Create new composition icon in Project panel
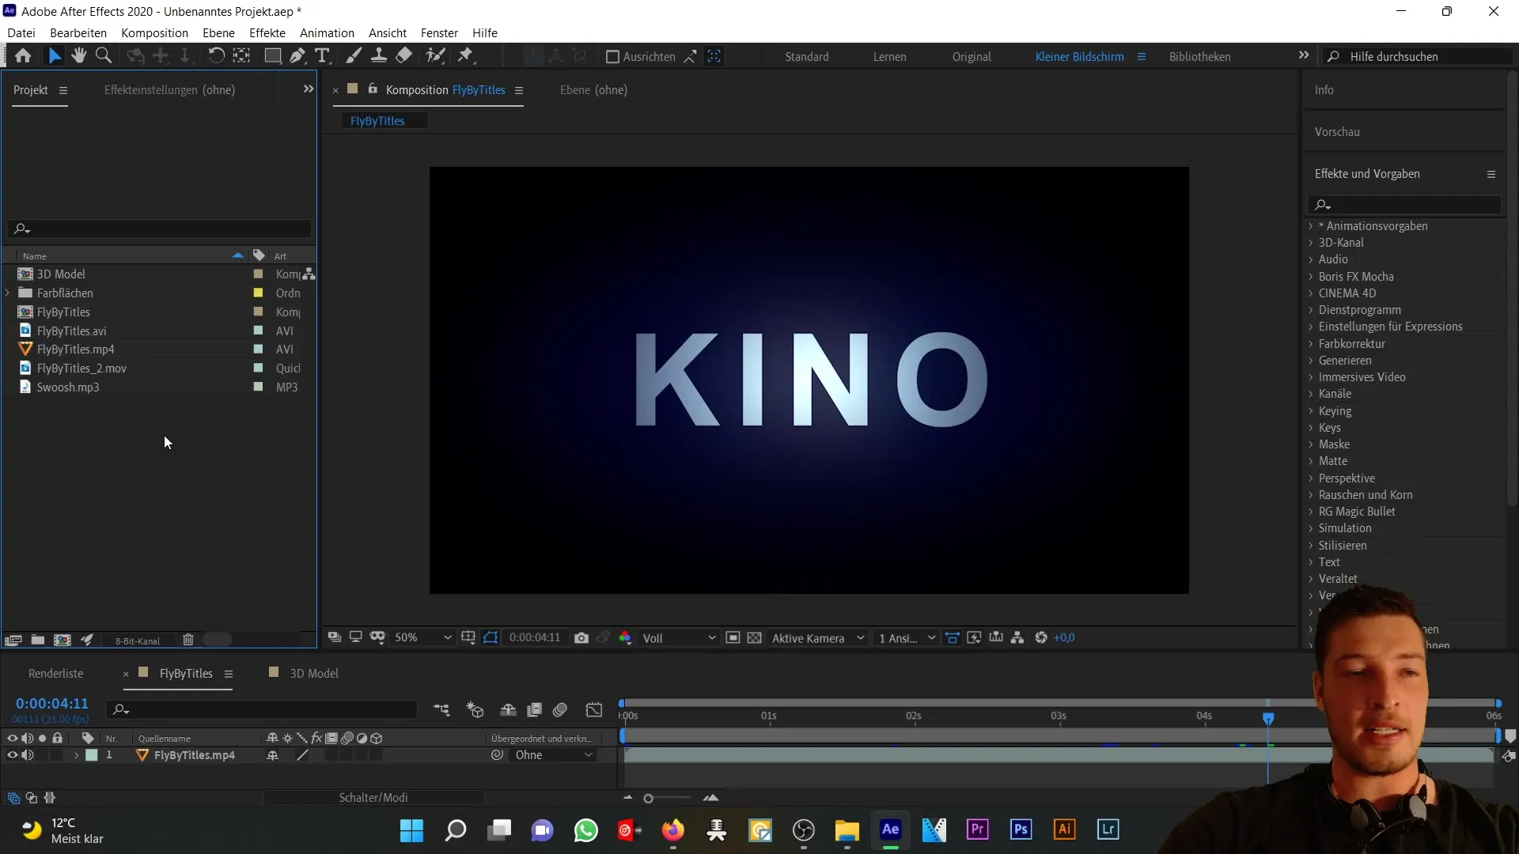 [x=62, y=640]
